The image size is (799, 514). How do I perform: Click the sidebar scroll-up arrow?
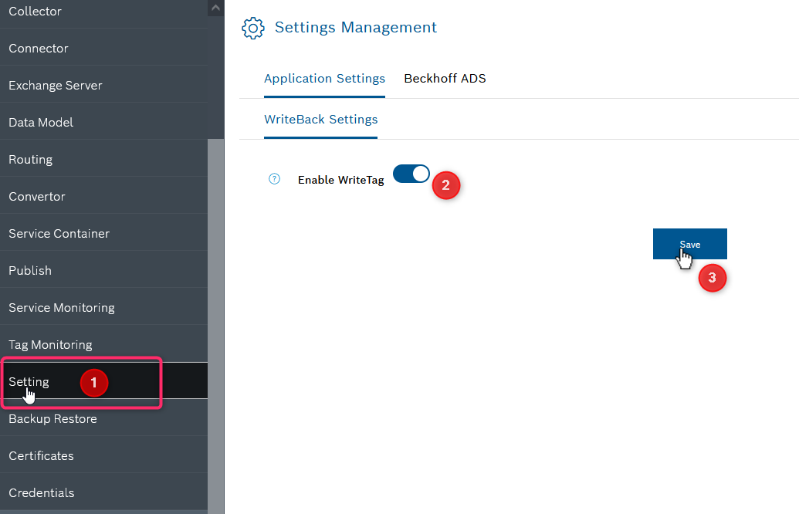pyautogui.click(x=215, y=8)
